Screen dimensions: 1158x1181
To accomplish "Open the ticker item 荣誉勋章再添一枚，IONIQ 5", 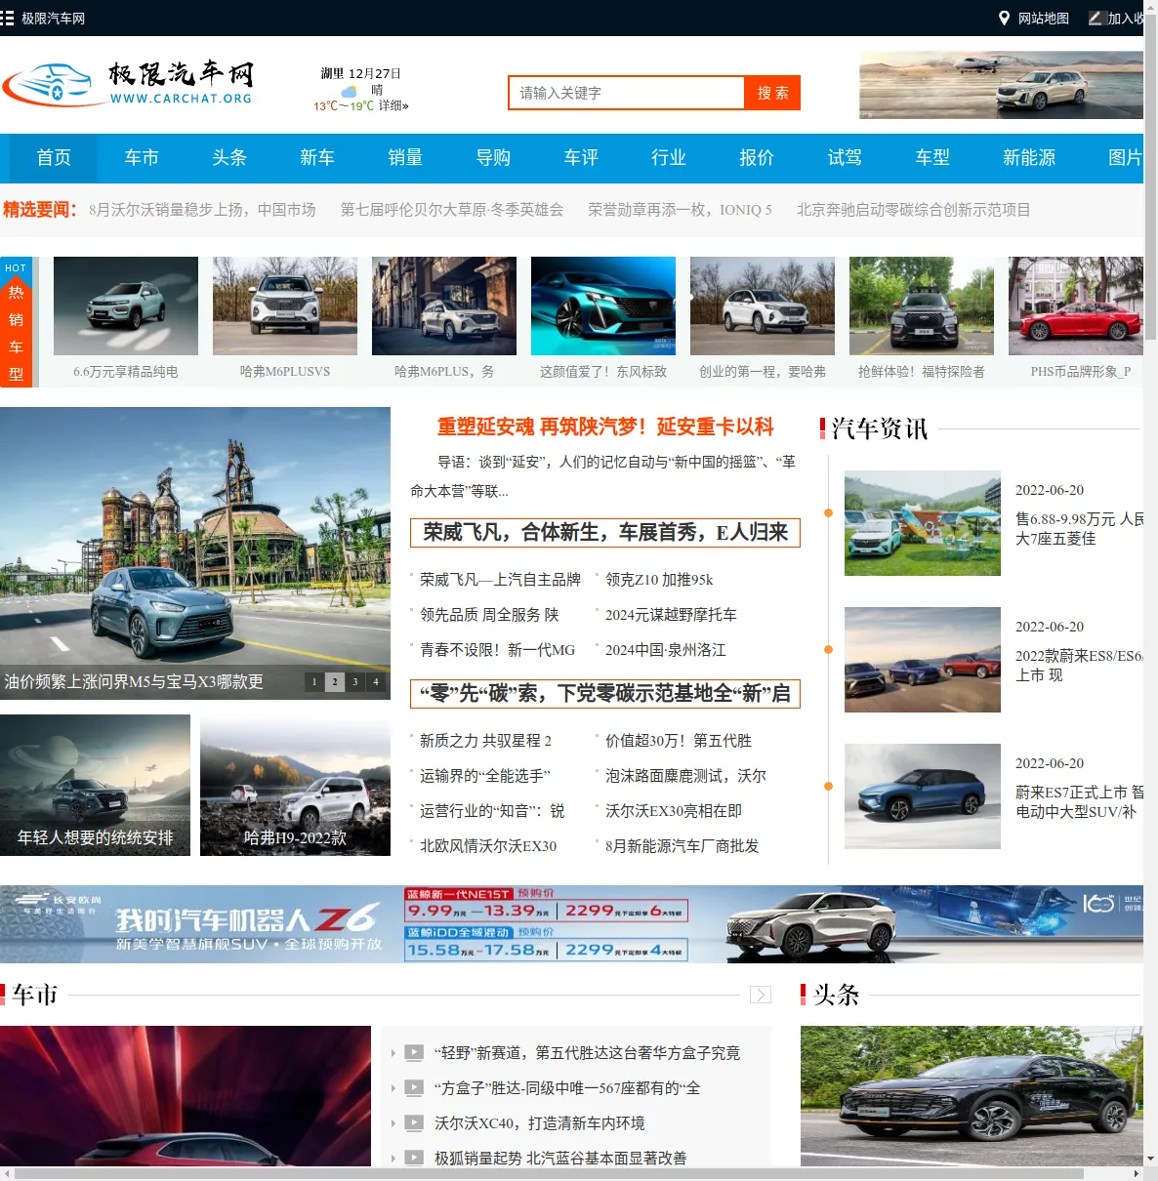I will coord(680,210).
